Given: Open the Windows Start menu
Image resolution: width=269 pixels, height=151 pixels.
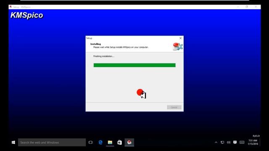Looking at the screenshot, I should [x=13, y=143].
